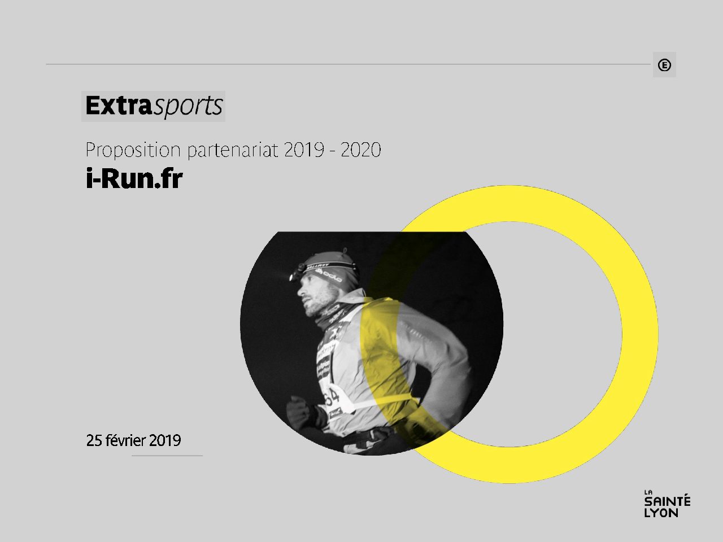Click the word LYON in bottom logo
This screenshot has height=542, width=723.
pyautogui.click(x=661, y=513)
